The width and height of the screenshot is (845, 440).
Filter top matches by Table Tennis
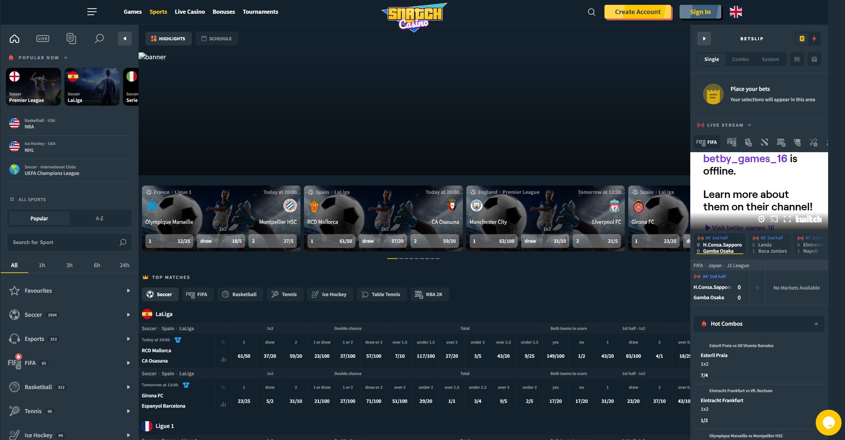[x=381, y=294]
